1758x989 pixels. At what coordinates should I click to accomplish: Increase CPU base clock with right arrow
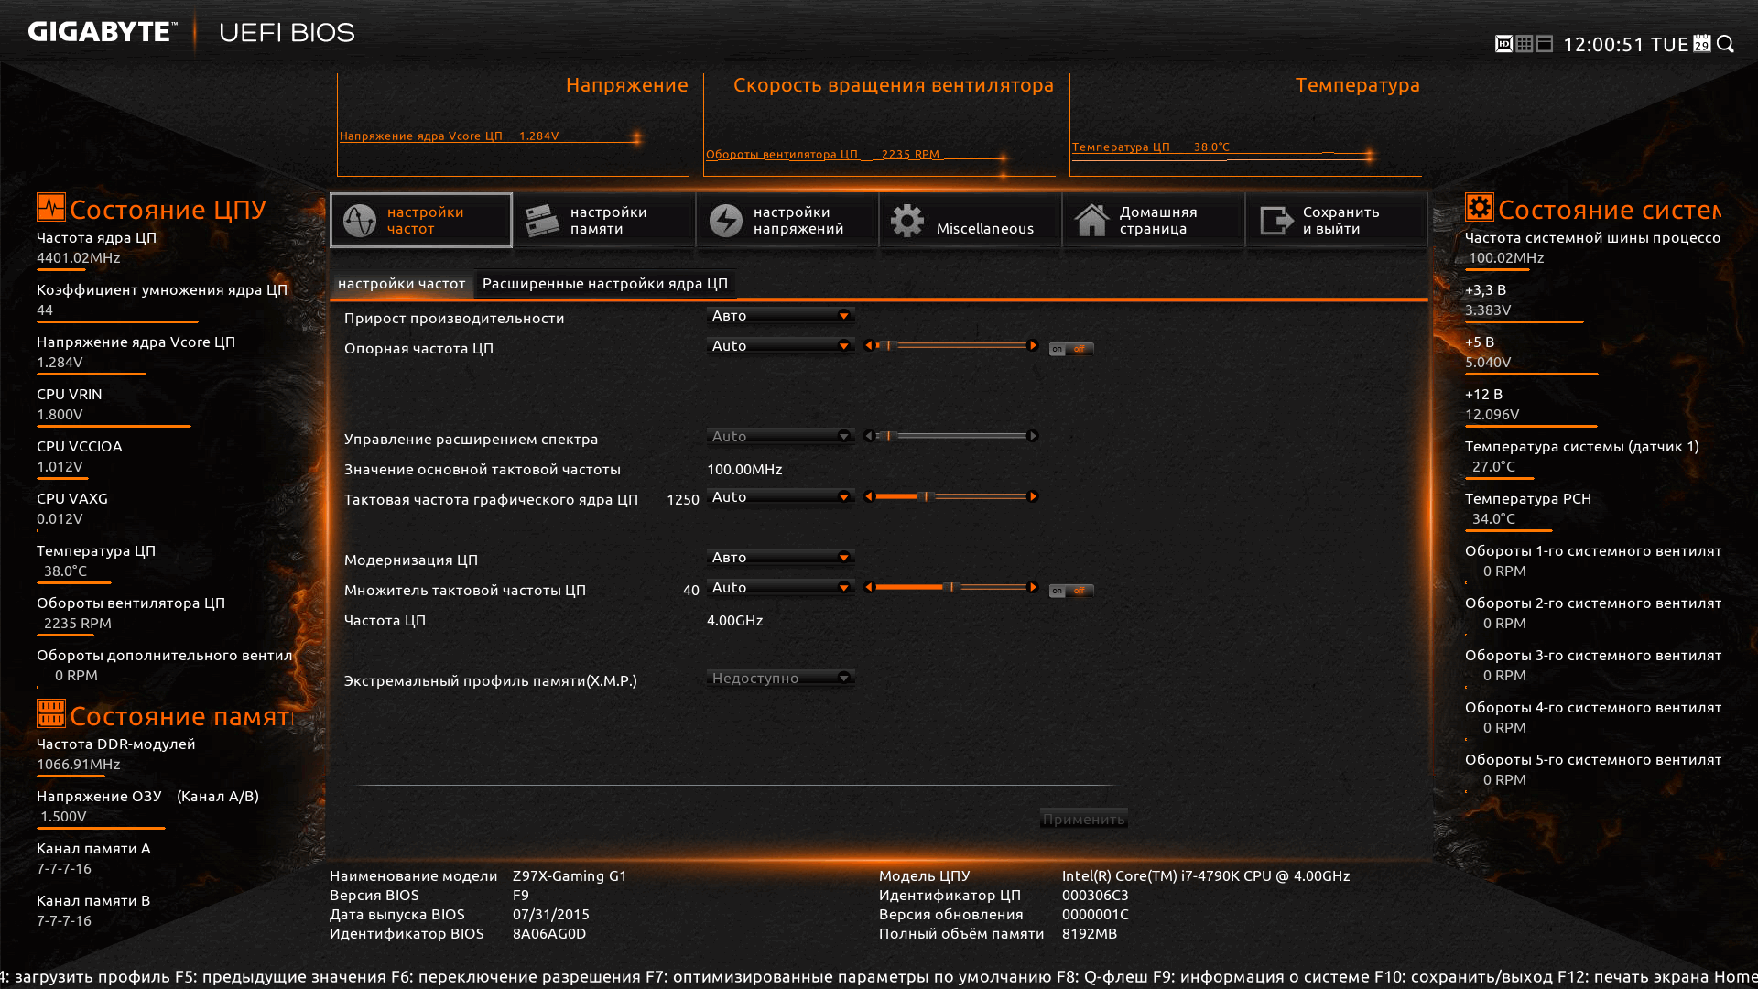tap(1034, 345)
